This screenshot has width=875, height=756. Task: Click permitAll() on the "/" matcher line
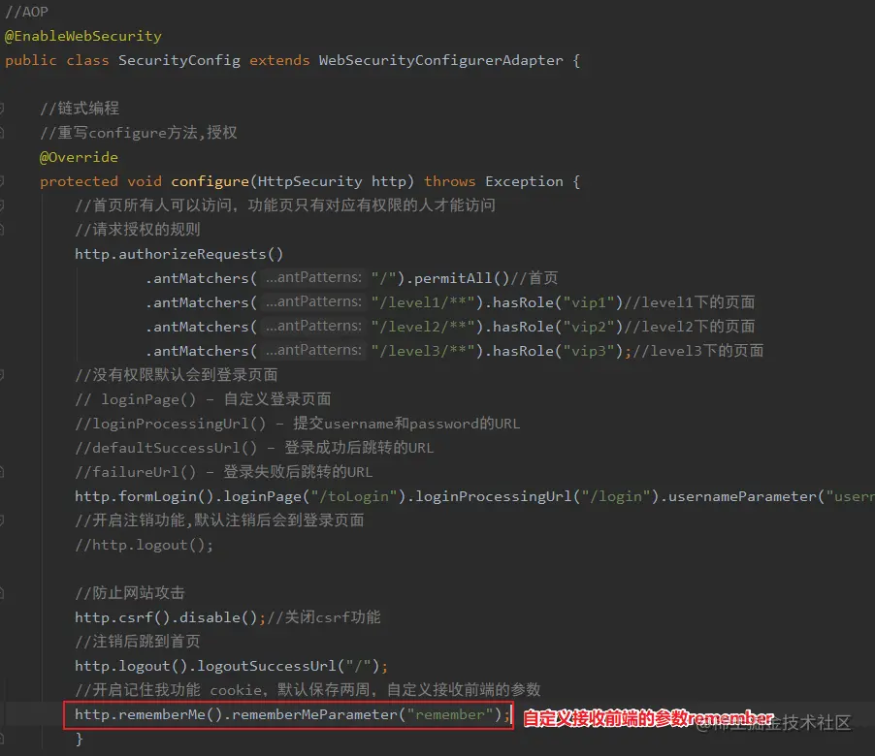(x=462, y=278)
